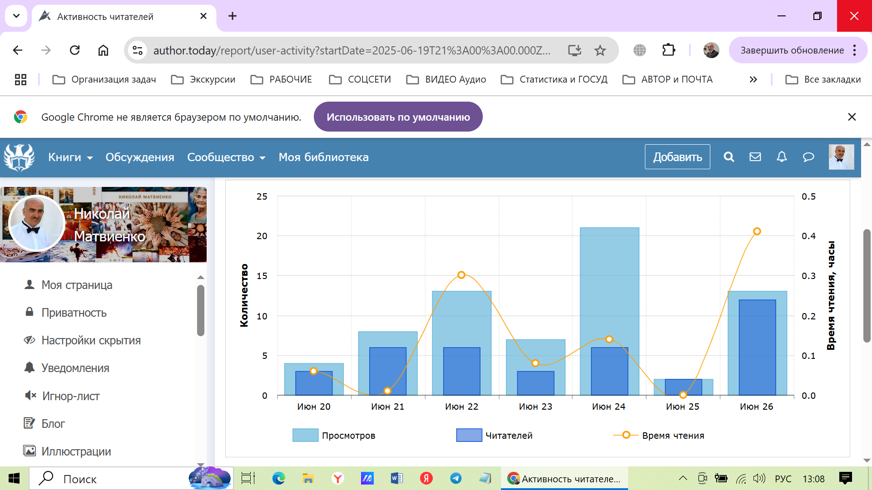Open the browser extensions puzzle icon
This screenshot has height=490, width=872.
coord(669,50)
